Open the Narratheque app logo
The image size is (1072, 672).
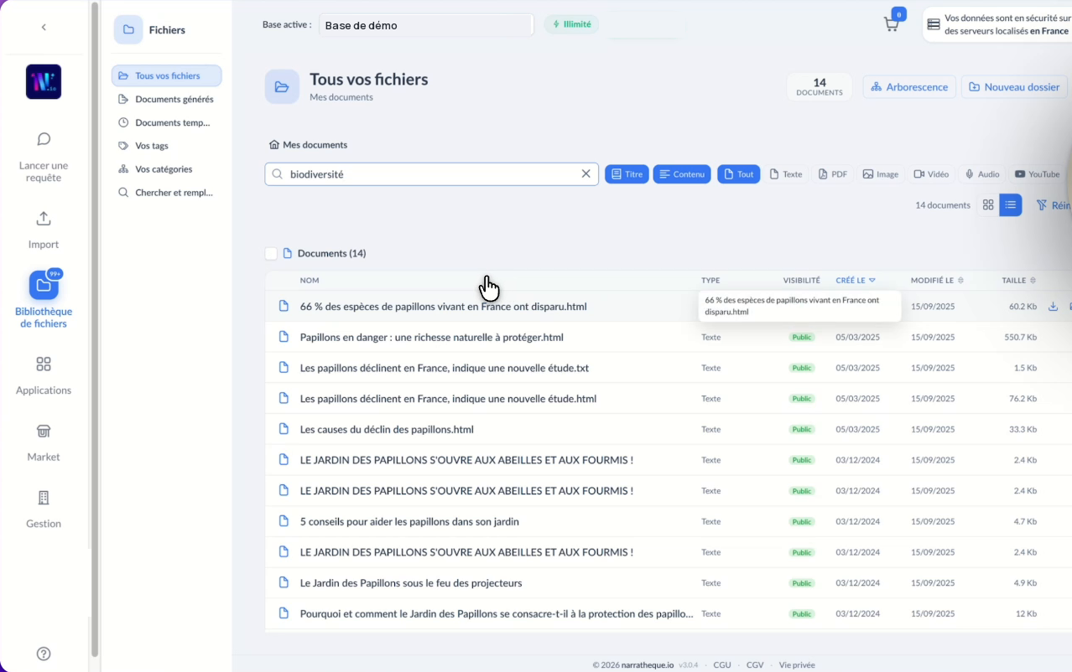point(44,82)
